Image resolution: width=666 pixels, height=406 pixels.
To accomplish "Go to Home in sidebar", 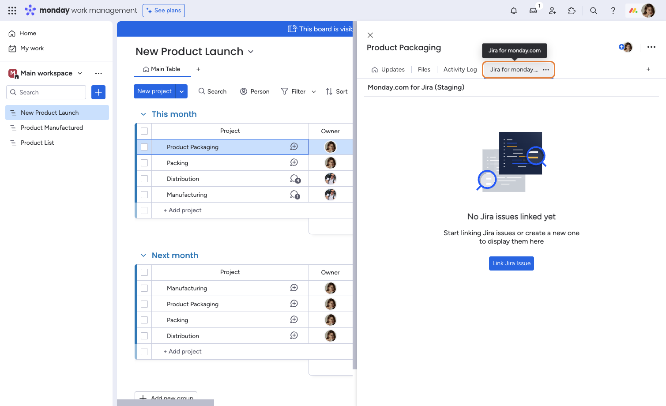I will (23, 34).
